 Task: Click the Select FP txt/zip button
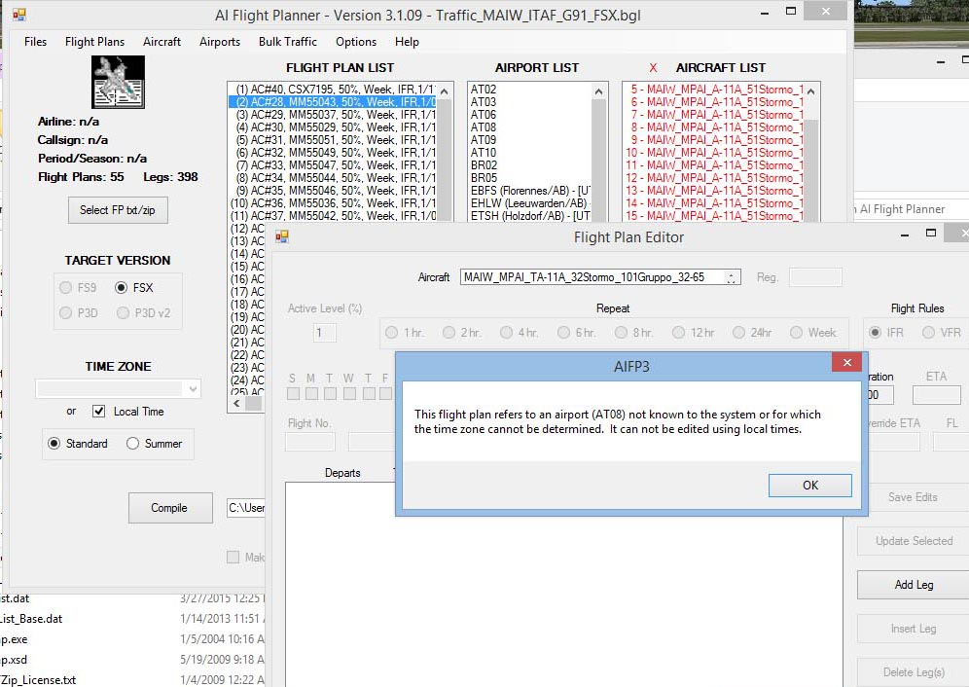118,210
